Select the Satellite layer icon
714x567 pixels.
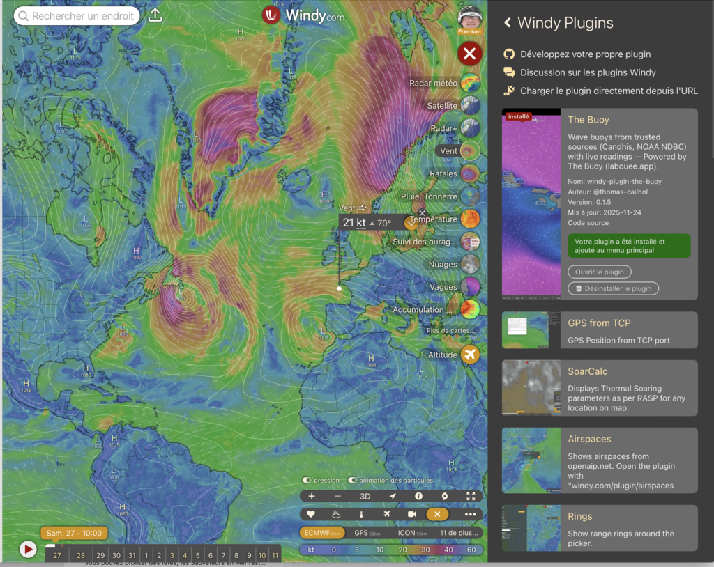tap(470, 106)
